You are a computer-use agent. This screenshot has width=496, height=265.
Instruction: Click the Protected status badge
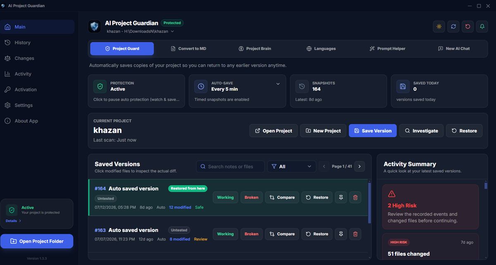pyautogui.click(x=172, y=23)
